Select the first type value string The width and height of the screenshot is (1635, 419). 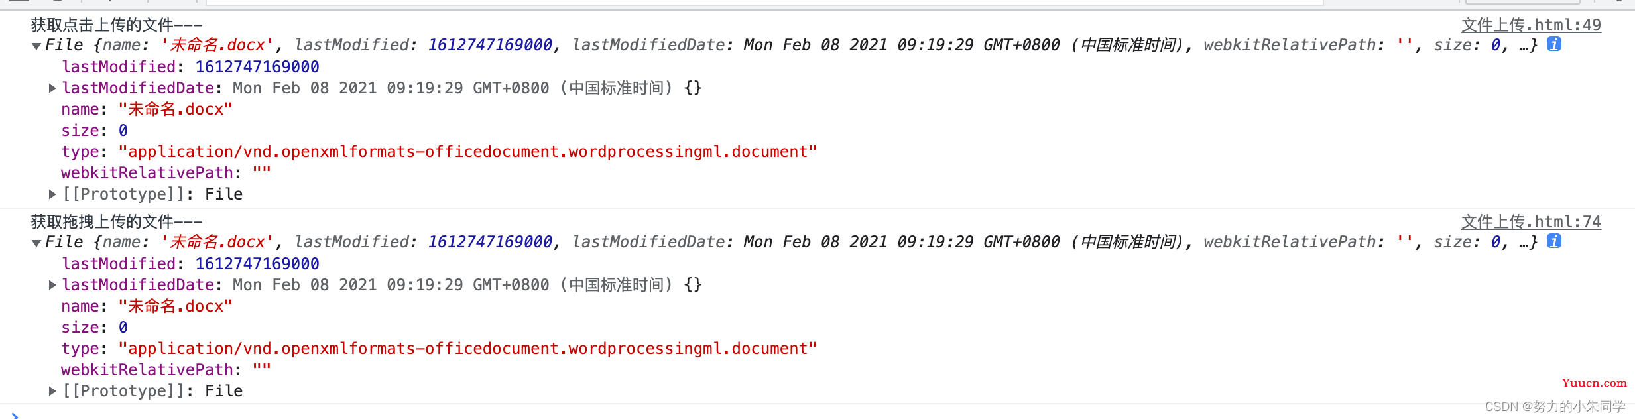[x=467, y=152]
